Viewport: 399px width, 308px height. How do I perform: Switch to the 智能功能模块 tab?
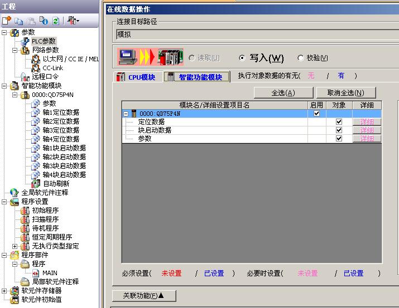click(197, 77)
